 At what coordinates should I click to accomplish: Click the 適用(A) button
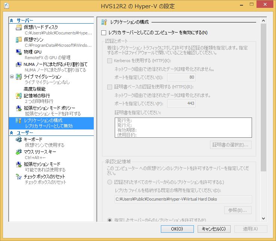pyautogui.click(x=250, y=229)
